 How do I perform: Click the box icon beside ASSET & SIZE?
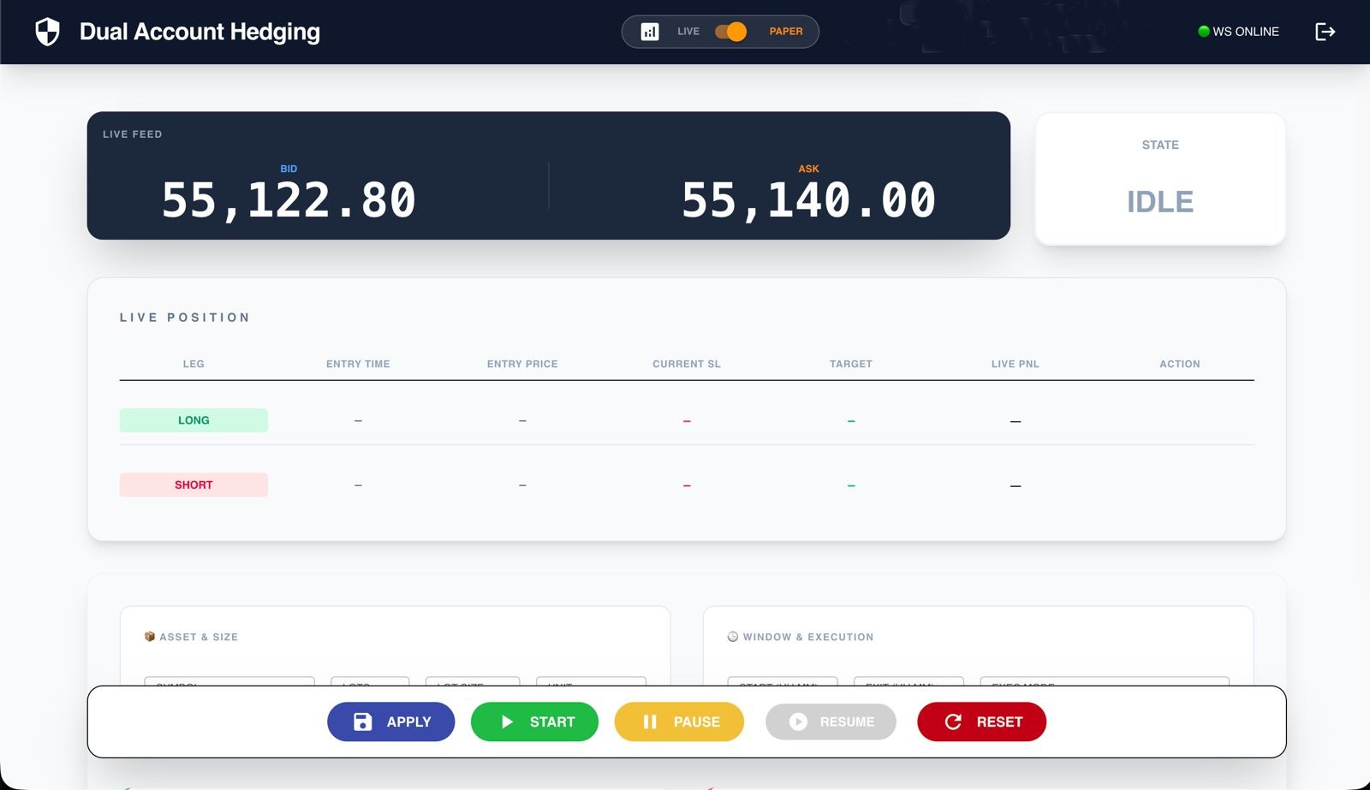point(150,637)
